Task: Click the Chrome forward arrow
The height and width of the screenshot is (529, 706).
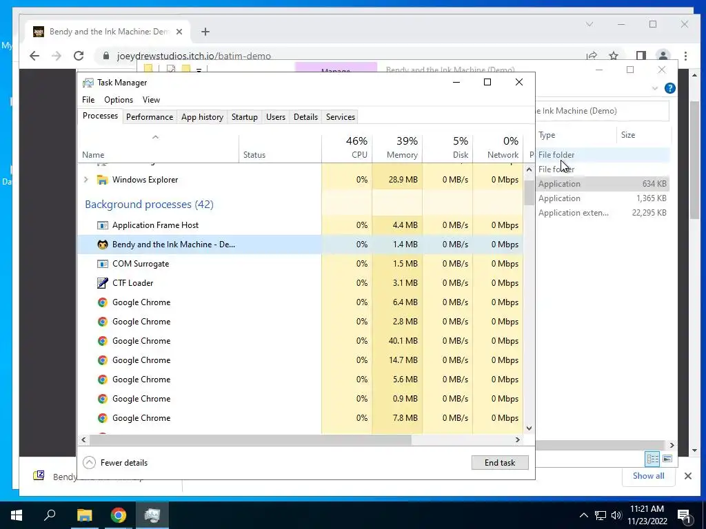Action: pos(57,56)
